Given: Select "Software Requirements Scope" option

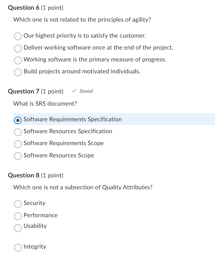Looking at the screenshot, I should 18,144.
